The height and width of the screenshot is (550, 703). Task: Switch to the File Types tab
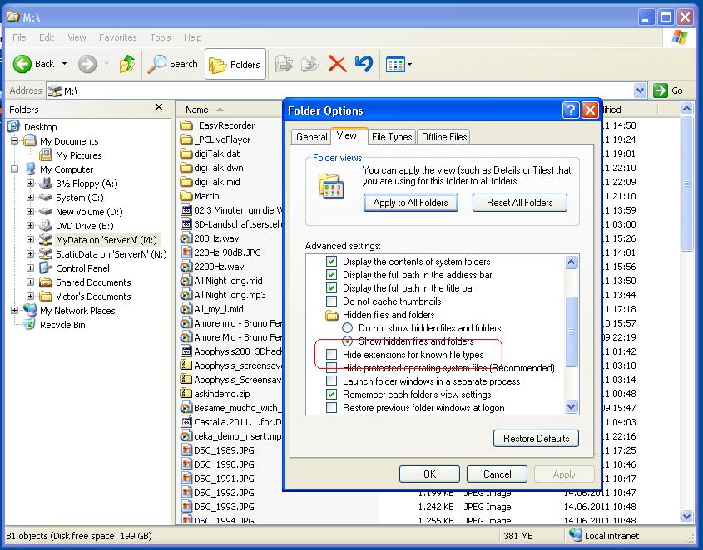391,137
